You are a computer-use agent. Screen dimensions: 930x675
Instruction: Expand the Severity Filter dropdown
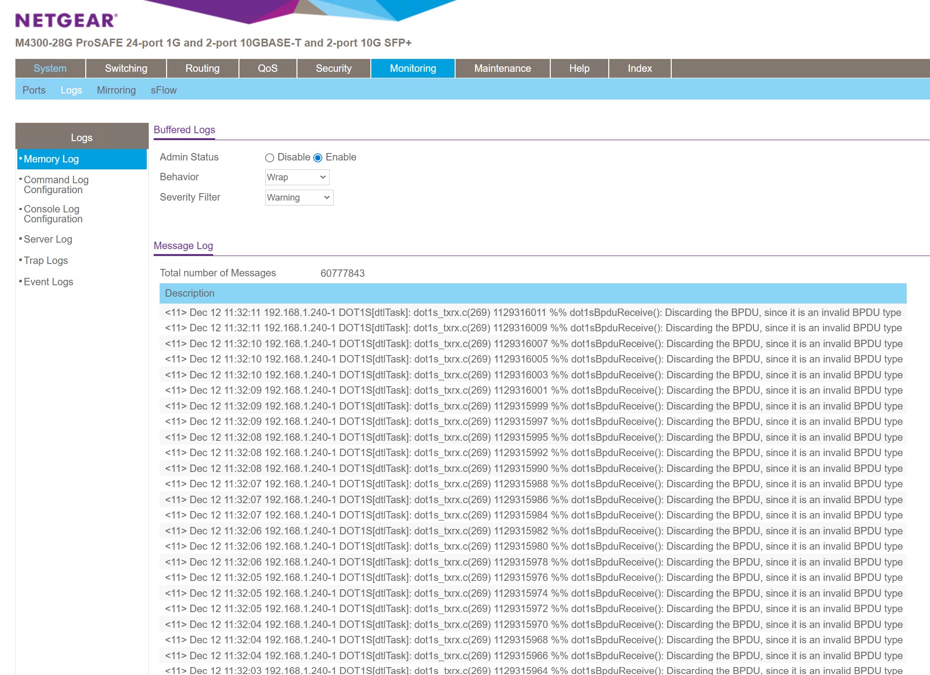tap(299, 198)
